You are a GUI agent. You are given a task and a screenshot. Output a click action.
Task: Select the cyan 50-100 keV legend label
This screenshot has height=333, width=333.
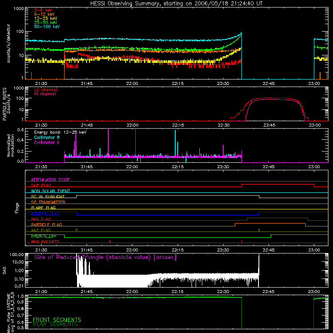click(47, 27)
